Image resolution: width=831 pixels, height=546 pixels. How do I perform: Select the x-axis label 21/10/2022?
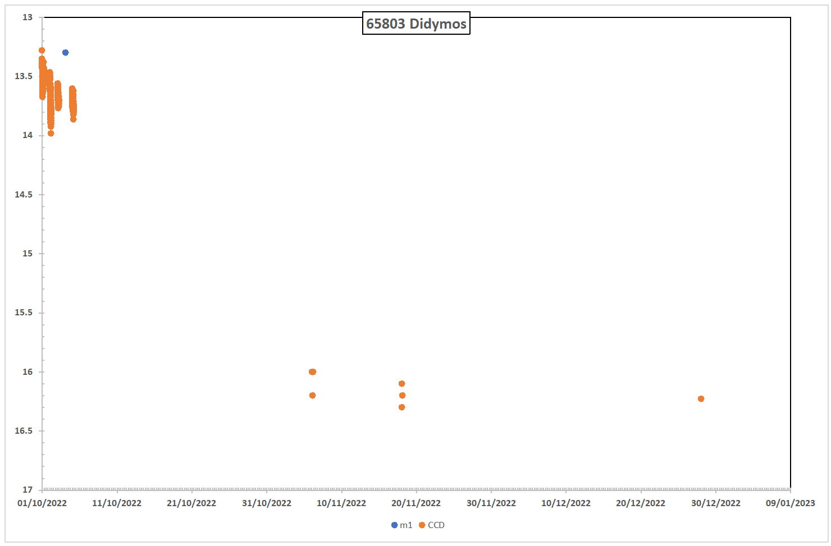pos(191,503)
